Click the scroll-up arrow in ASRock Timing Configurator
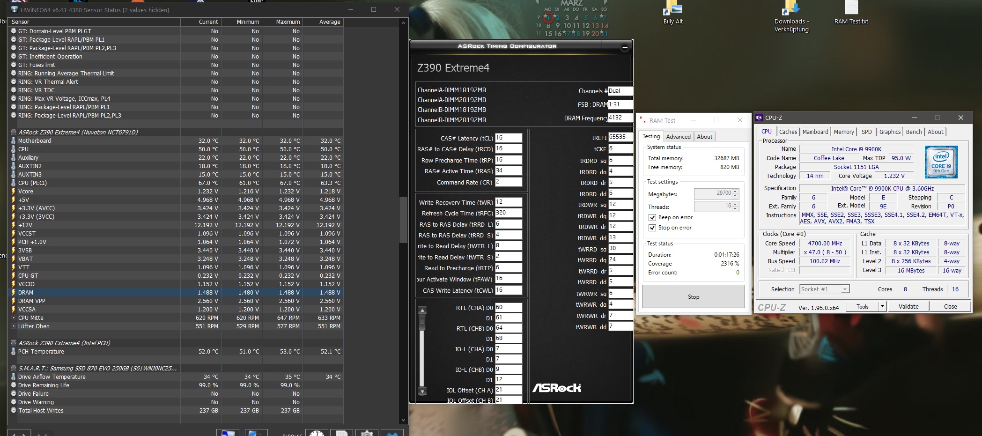982x436 pixels. (x=422, y=310)
